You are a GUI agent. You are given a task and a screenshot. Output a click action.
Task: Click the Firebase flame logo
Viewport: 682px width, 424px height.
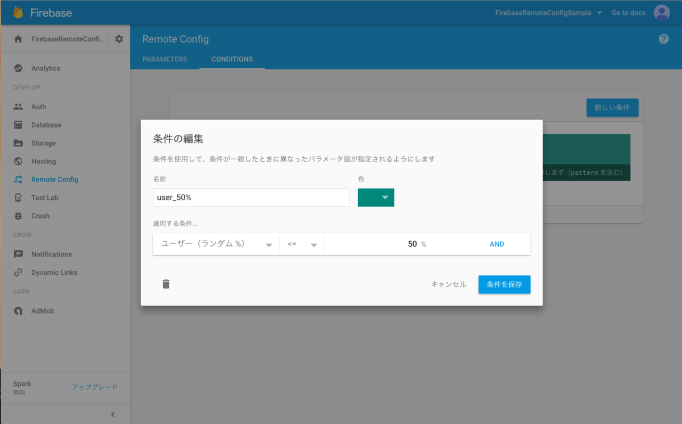tap(19, 13)
